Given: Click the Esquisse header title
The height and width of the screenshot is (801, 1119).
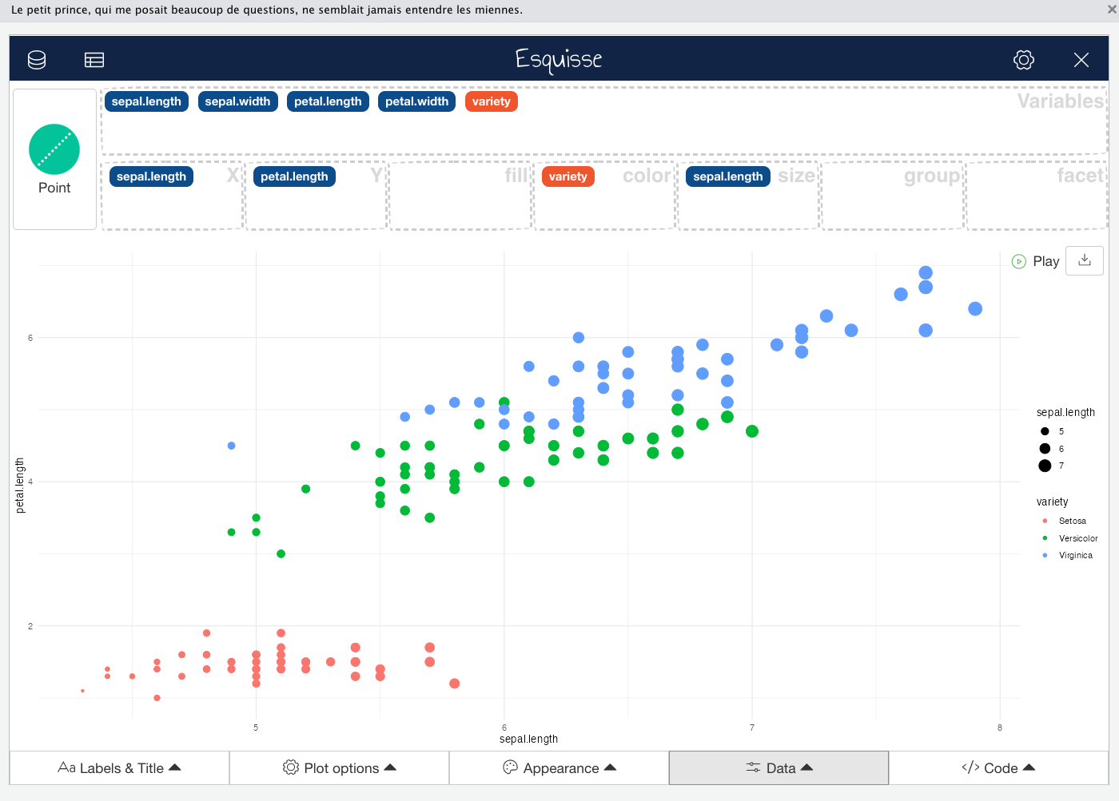Looking at the screenshot, I should 559,60.
